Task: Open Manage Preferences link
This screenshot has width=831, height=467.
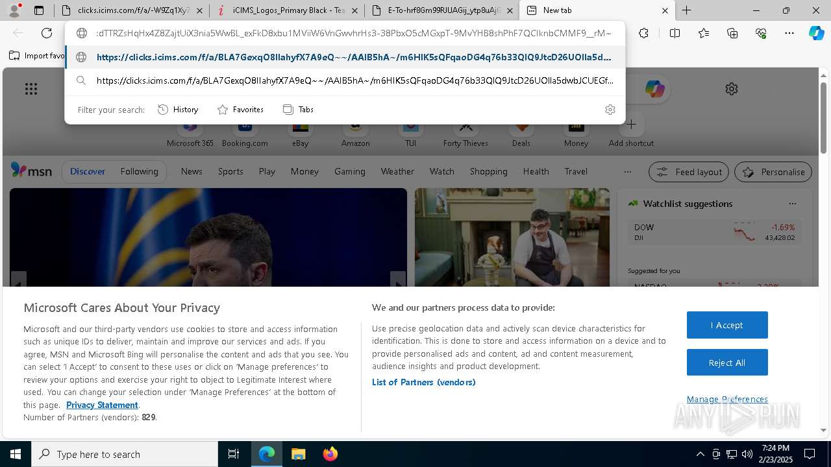Action: pyautogui.click(x=727, y=399)
